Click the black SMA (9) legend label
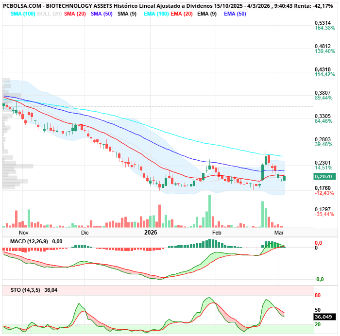This screenshot has height=336, width=340. 127,14
